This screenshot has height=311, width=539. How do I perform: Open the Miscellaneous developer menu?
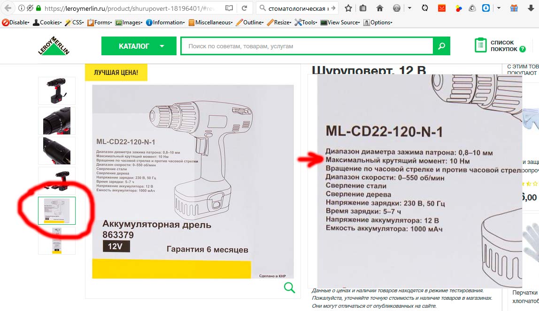pos(211,22)
